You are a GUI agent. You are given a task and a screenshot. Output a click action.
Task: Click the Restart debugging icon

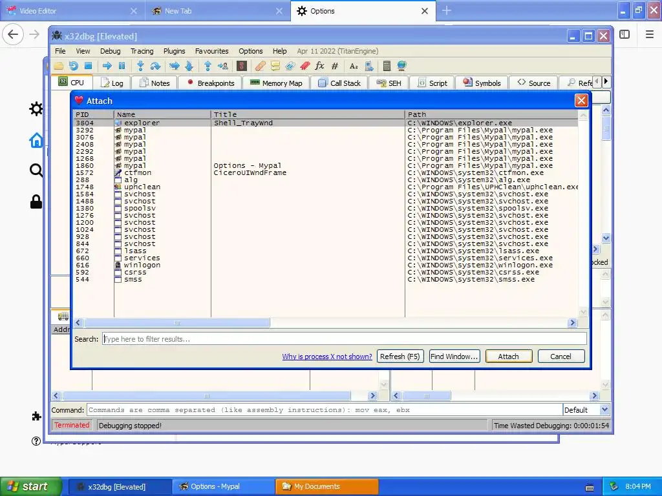pos(74,66)
